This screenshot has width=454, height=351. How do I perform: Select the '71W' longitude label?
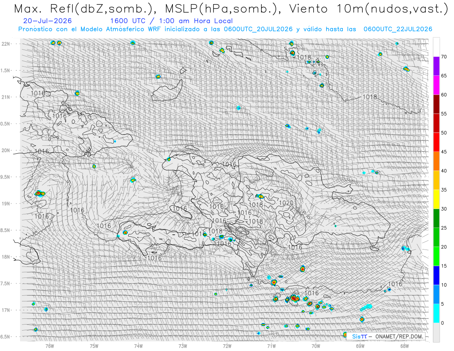(x=271, y=345)
